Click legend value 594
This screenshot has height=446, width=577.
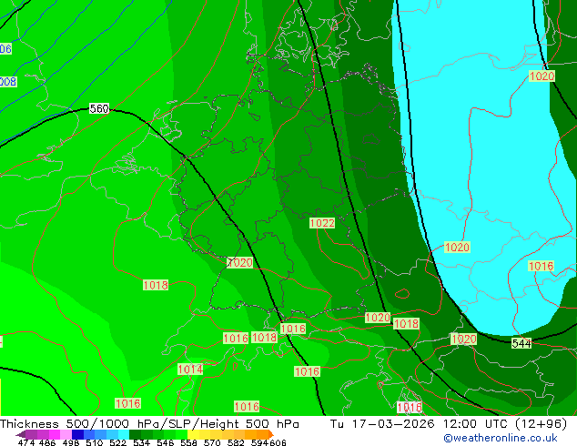pos(259,442)
